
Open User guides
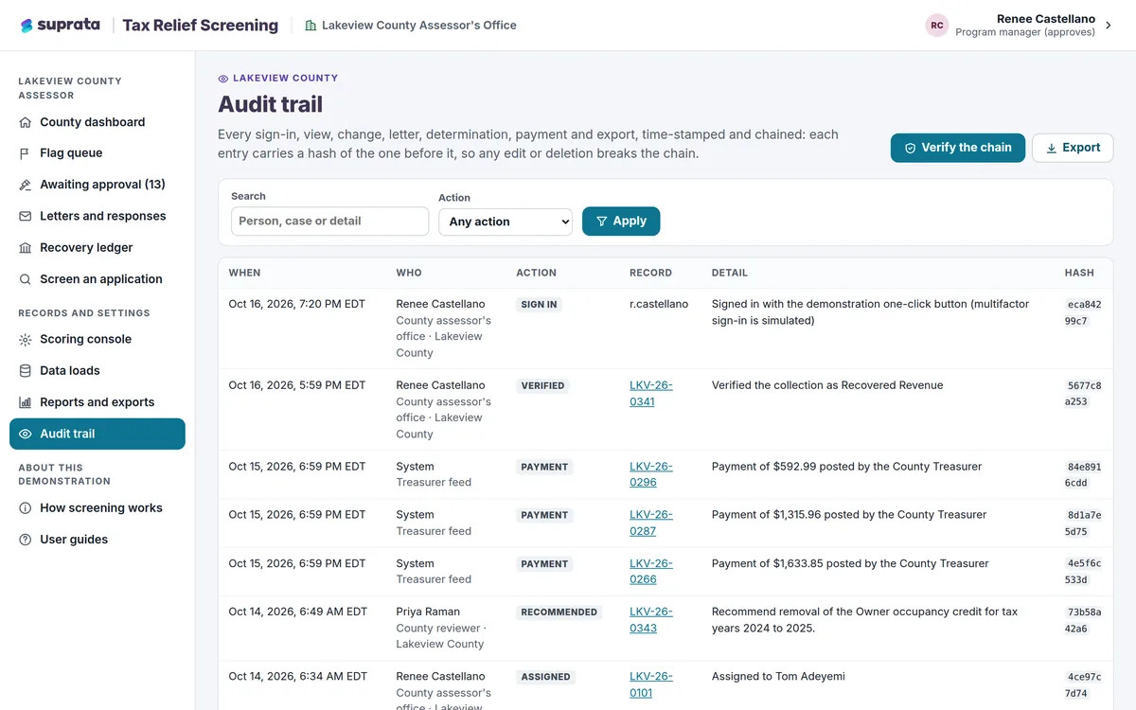pos(98,540)
